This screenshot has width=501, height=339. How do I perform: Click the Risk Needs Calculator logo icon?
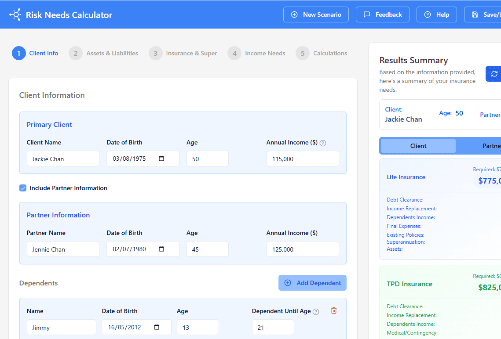[x=15, y=14]
